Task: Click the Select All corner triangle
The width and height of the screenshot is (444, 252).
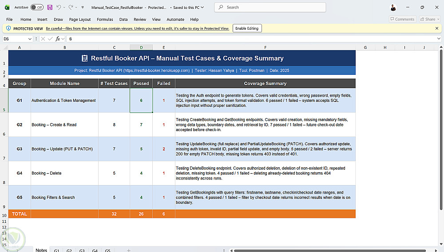Action: (4, 47)
